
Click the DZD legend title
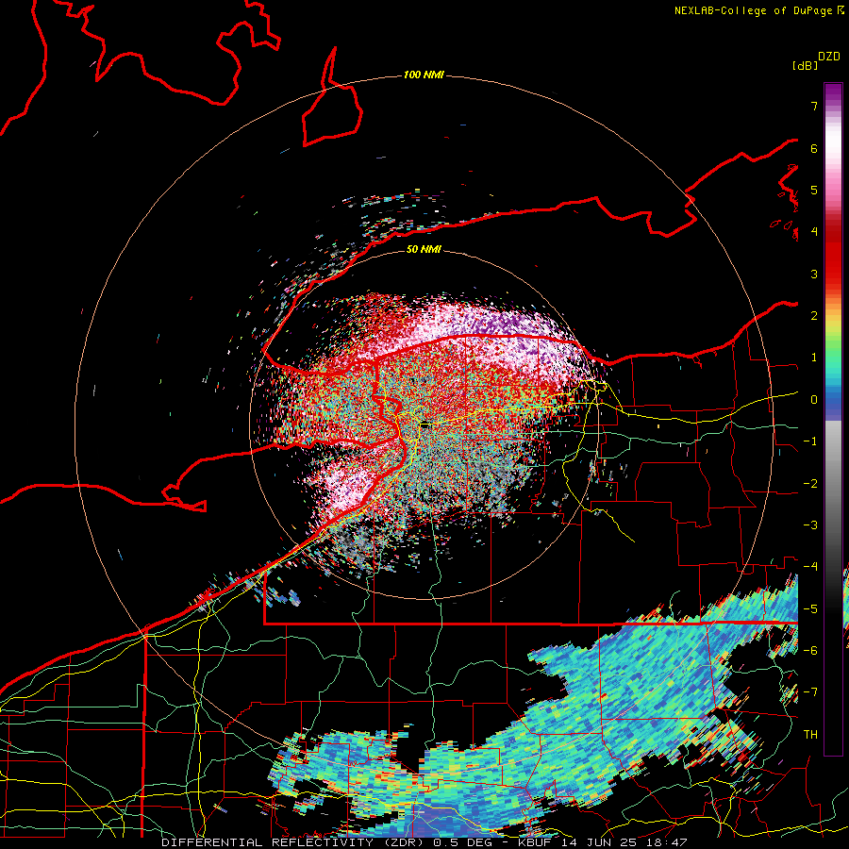(x=829, y=57)
